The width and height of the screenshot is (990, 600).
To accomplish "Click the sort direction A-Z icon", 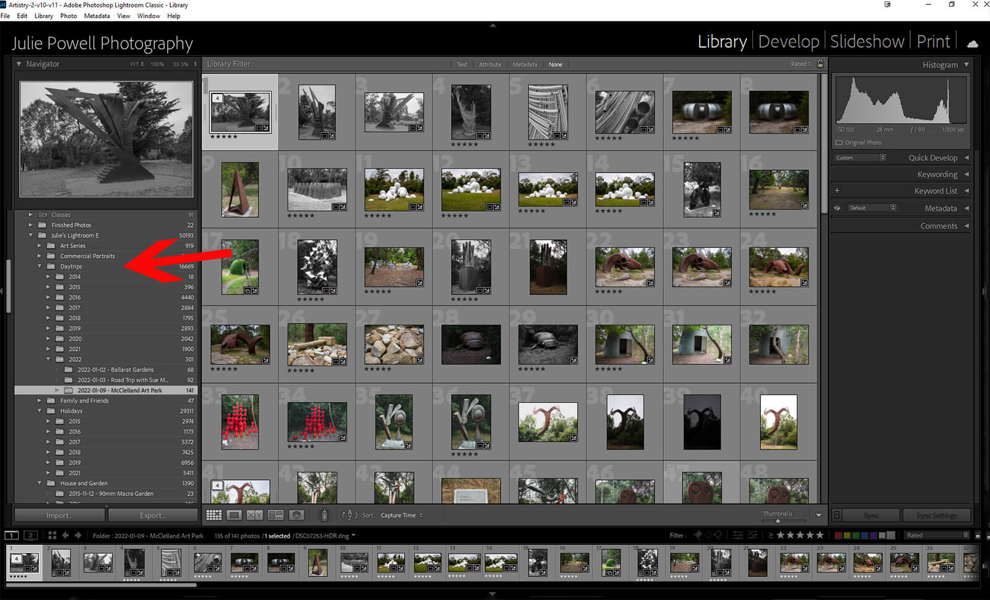I will coord(350,515).
